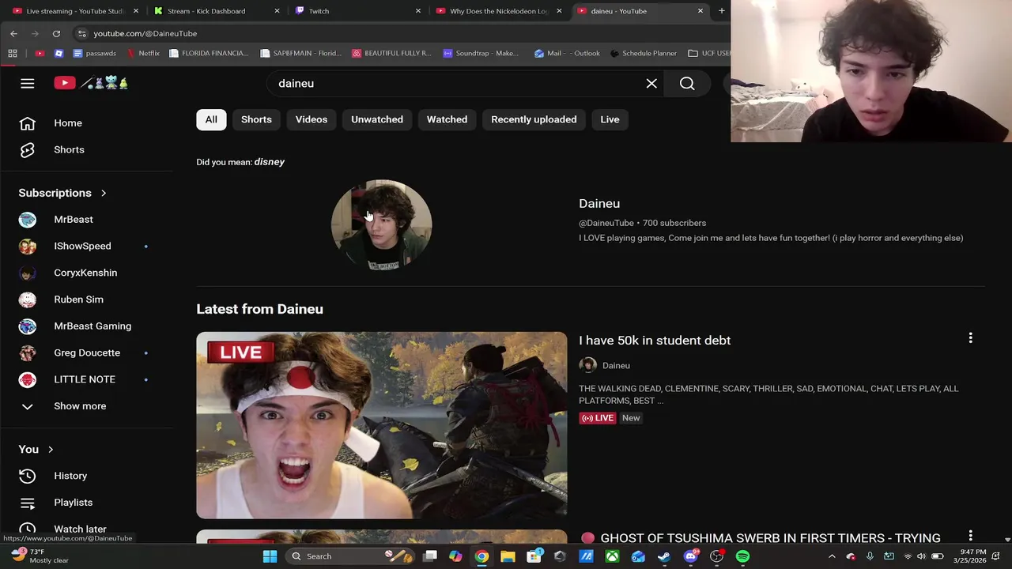Screen dimensions: 1012x569
Task: Clear the search box with the X
Action: [x=651, y=83]
